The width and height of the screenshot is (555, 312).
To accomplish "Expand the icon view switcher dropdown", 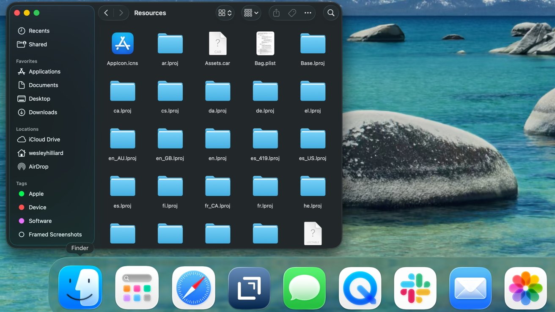I will coord(225,13).
